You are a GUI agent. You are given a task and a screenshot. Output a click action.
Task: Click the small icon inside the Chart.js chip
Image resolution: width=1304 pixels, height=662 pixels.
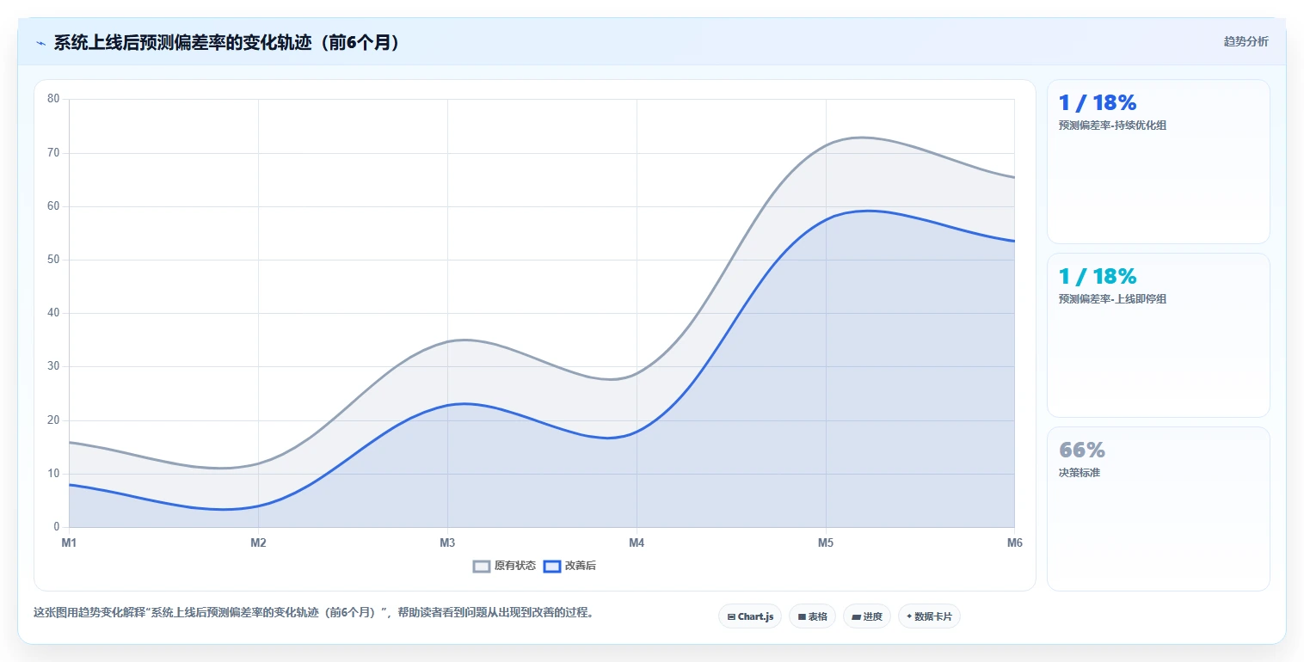coord(731,616)
